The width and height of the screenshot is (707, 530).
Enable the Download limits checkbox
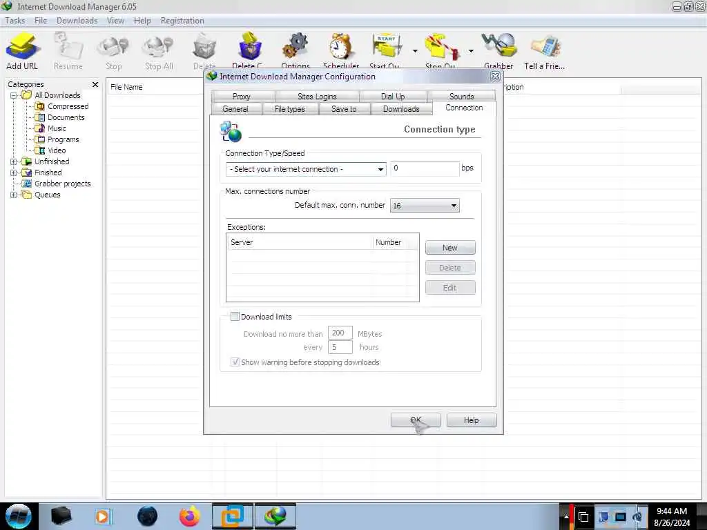[x=235, y=316]
